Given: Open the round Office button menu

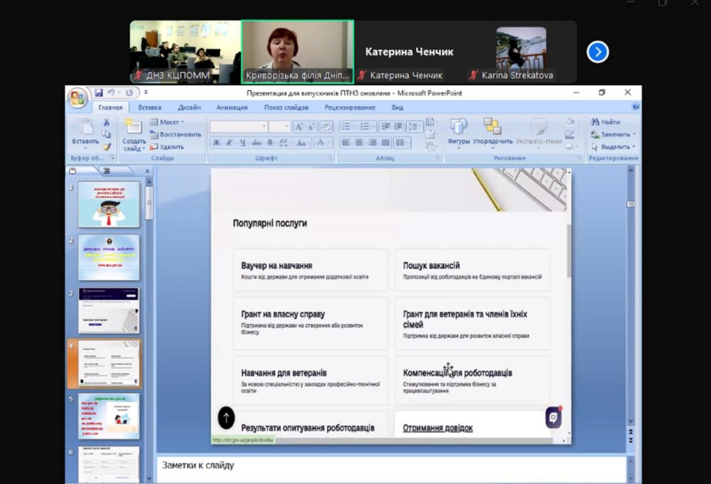Looking at the screenshot, I should coord(78,98).
